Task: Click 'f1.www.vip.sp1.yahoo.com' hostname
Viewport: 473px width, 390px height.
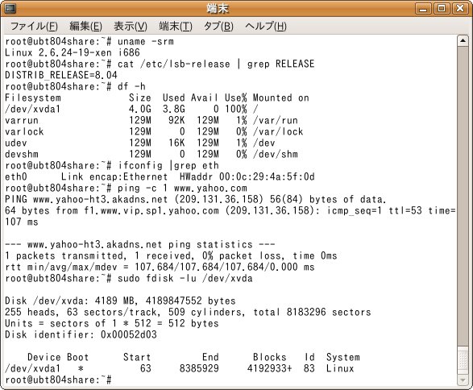Action: [x=151, y=210]
